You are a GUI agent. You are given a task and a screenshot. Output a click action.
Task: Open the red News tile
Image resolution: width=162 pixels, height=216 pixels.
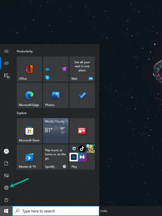(x=82, y=131)
